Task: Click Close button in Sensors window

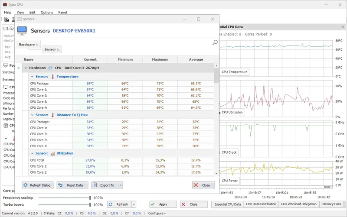Action: [203, 185]
